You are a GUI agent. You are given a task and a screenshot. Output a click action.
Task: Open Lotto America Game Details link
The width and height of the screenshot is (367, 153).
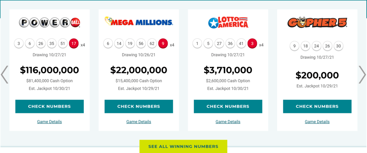[228, 122]
